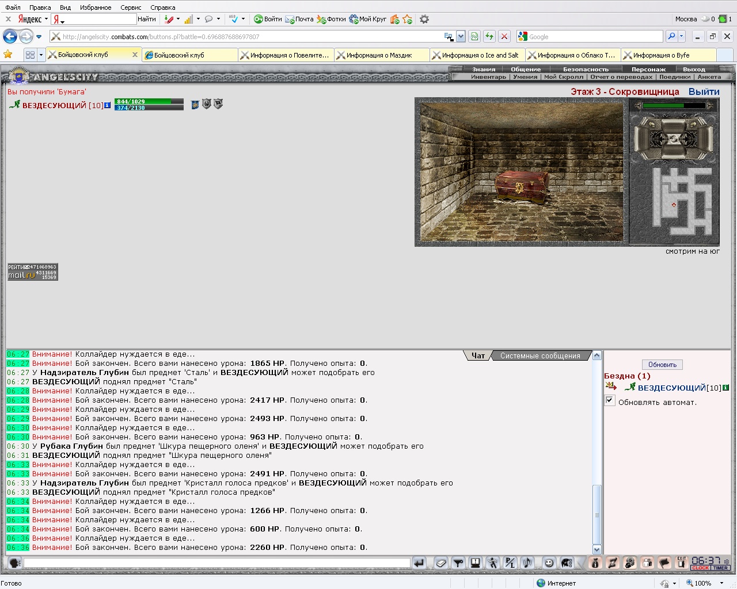Click the save chat log floppy icon
The image size is (737, 589).
476,563
